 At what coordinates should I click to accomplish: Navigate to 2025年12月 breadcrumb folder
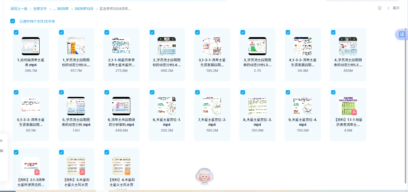[84, 9]
